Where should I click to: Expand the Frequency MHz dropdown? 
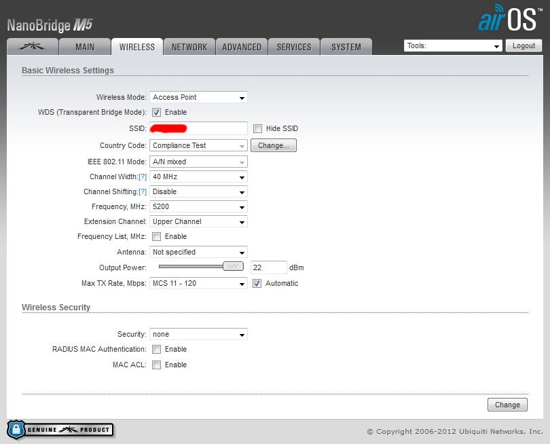198,206
